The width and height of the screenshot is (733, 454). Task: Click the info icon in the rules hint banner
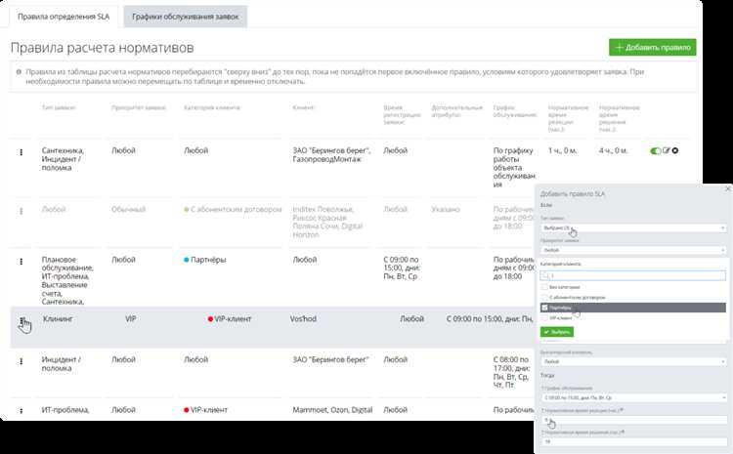tap(19, 71)
